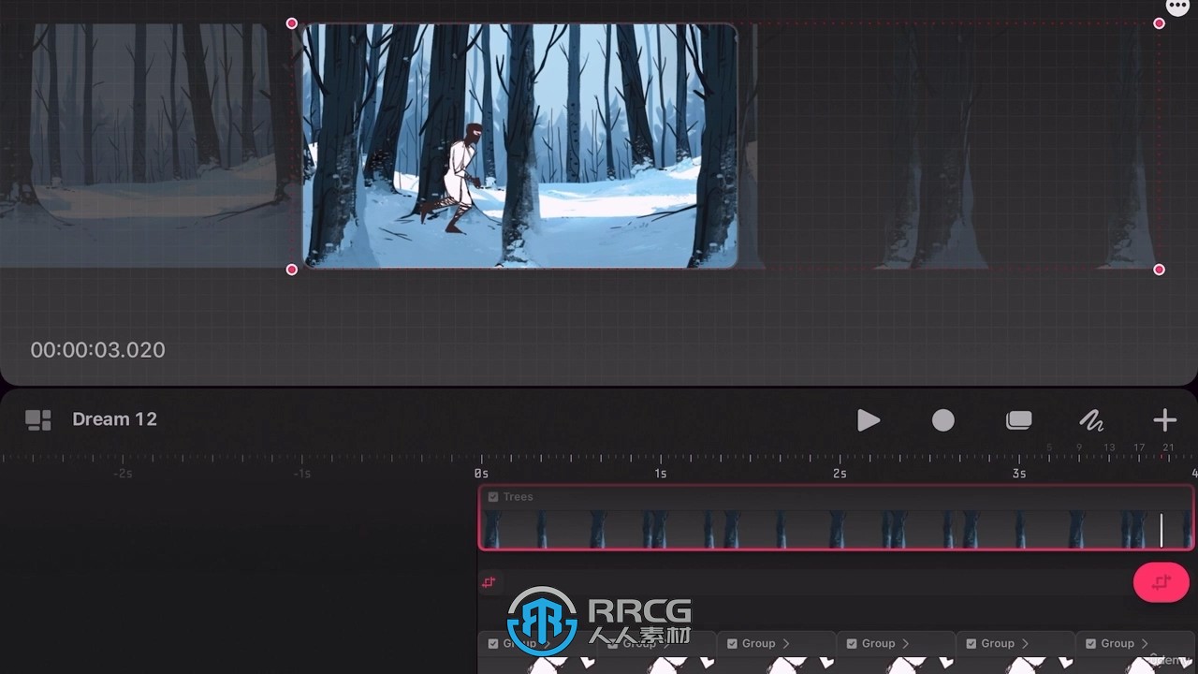This screenshot has height=674, width=1198.
Task: Toggle the checkbox of the fifth Group clip
Action: 972,644
